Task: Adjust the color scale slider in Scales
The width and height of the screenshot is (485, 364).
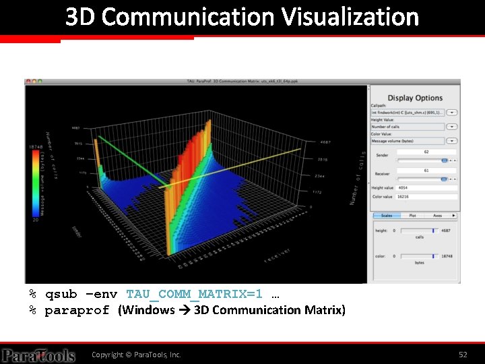Action: (420, 256)
